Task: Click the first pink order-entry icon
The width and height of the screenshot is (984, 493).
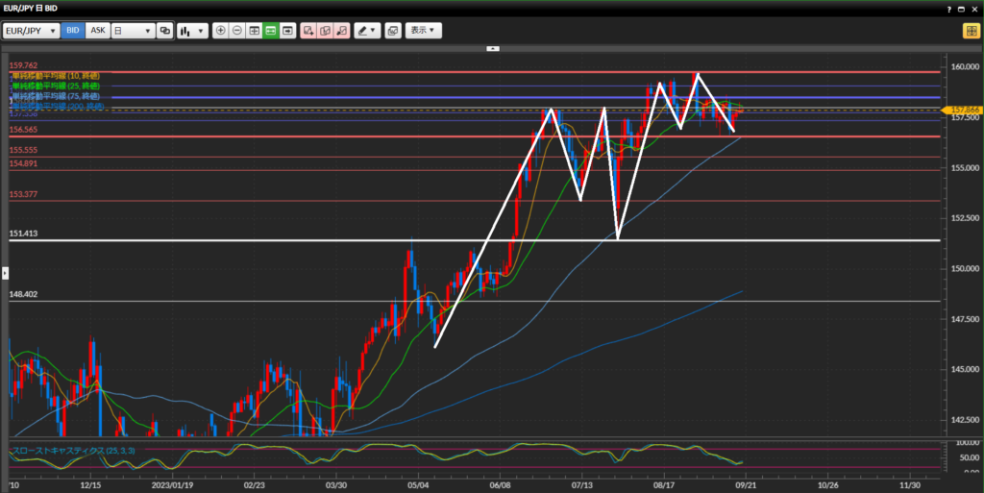Action: point(308,31)
